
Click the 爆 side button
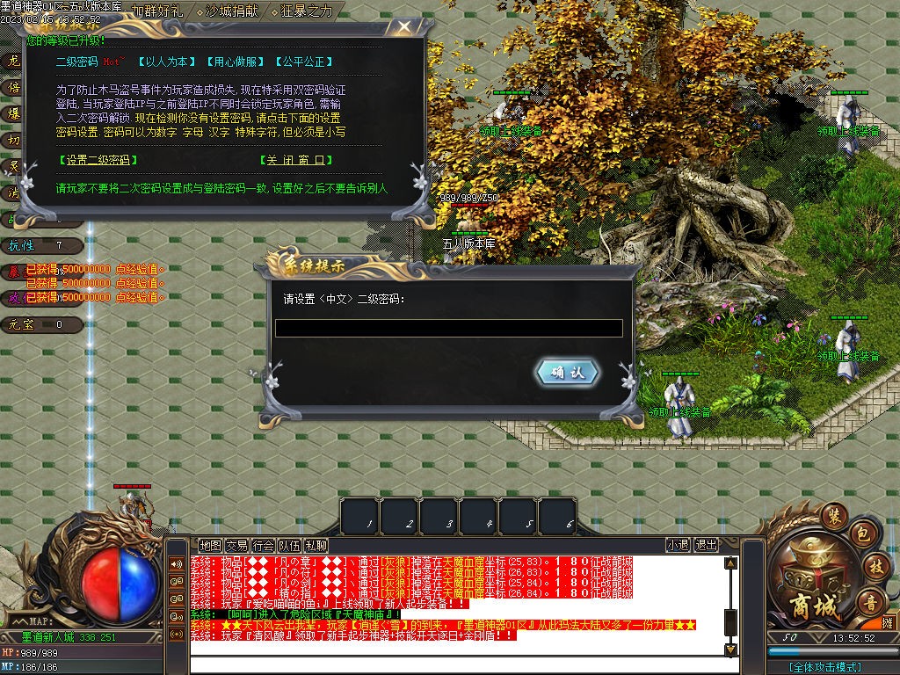tap(13, 113)
